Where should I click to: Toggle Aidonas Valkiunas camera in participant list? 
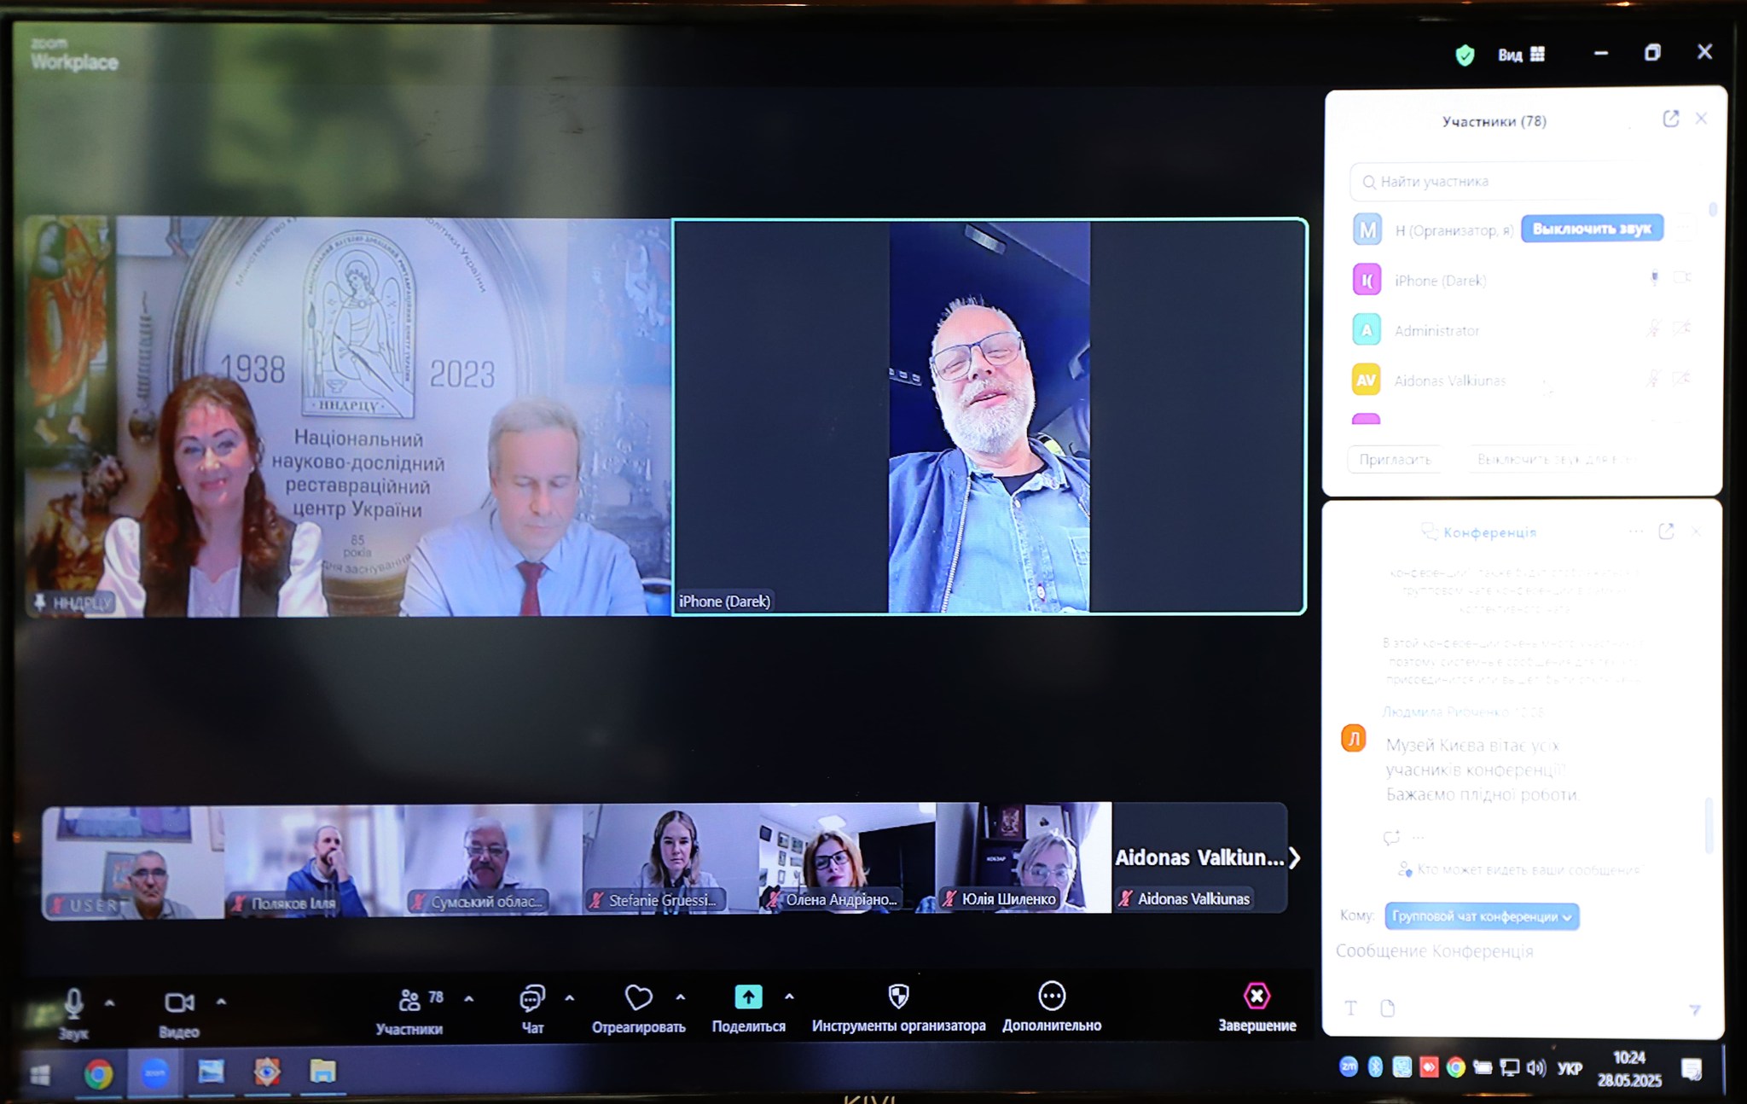click(x=1681, y=379)
